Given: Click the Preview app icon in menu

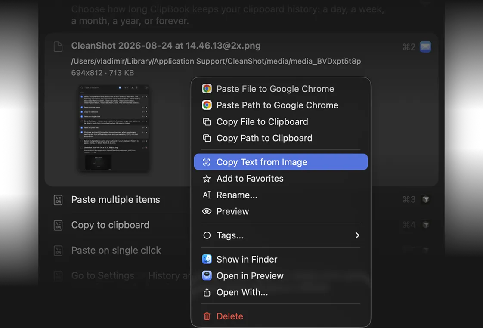Looking at the screenshot, I should point(207,275).
